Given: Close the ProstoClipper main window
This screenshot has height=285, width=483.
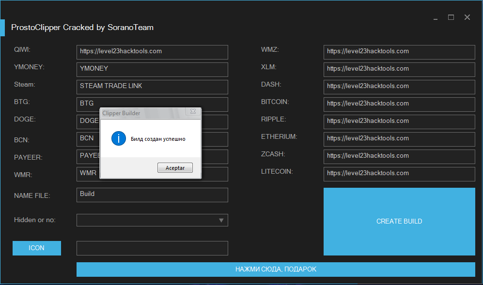Looking at the screenshot, I should coord(467,17).
